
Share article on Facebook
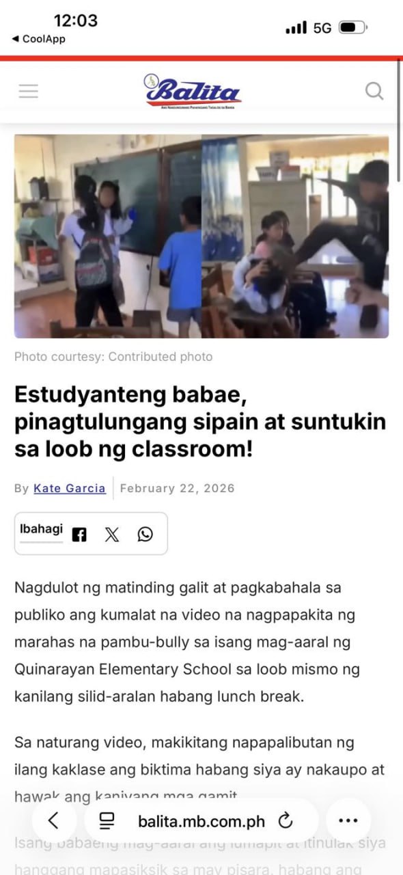point(79,535)
